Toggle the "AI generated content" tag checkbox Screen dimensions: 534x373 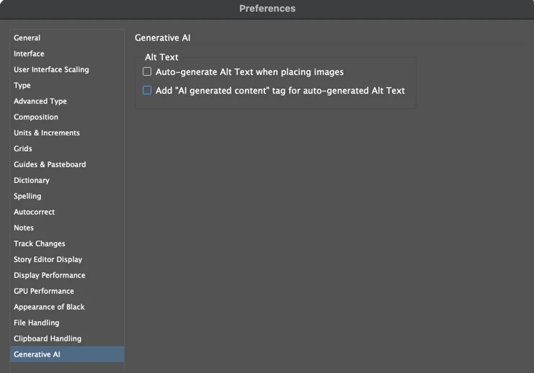[x=147, y=91]
